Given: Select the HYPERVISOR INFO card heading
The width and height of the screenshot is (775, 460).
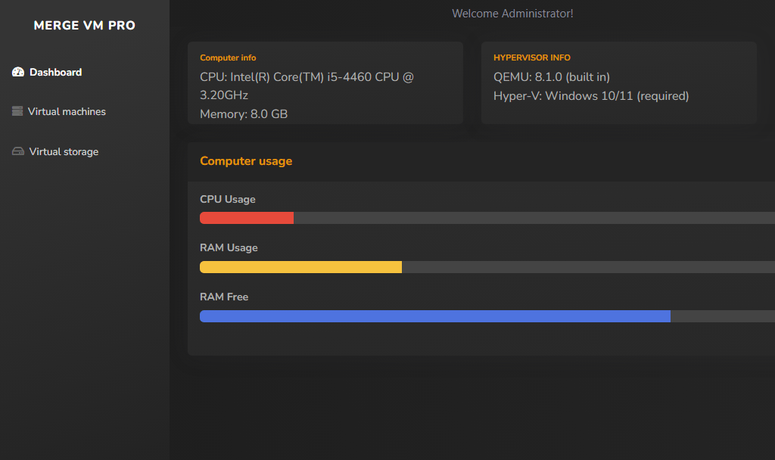Looking at the screenshot, I should 531,57.
